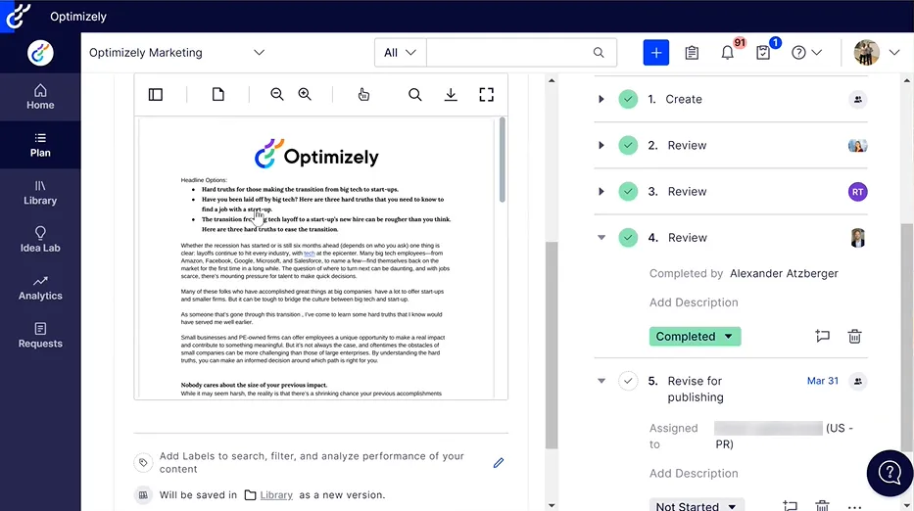Click the workflow panel scrollbar thumb

(x=907, y=338)
